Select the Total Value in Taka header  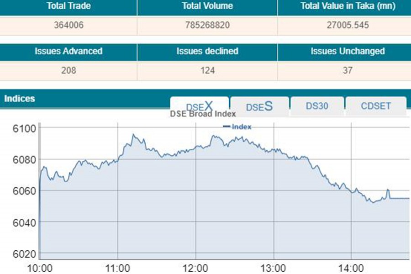point(348,6)
